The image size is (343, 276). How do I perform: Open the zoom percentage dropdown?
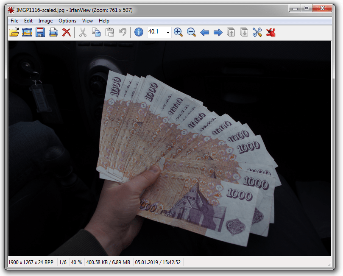pos(169,32)
